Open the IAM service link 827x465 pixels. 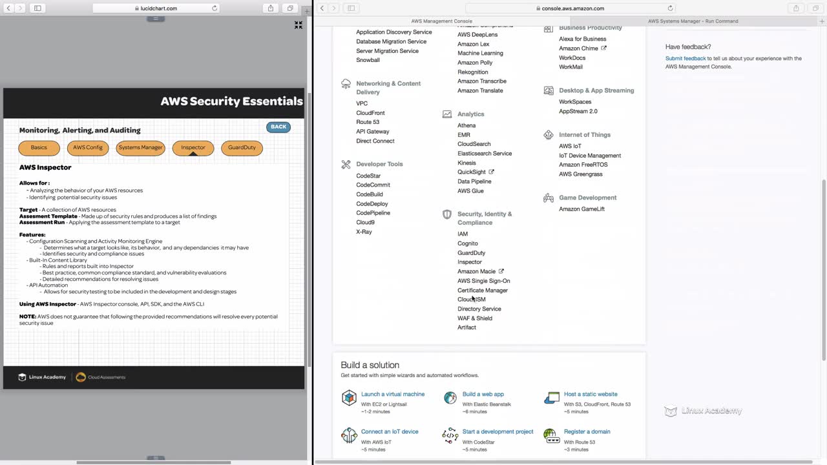click(x=463, y=234)
